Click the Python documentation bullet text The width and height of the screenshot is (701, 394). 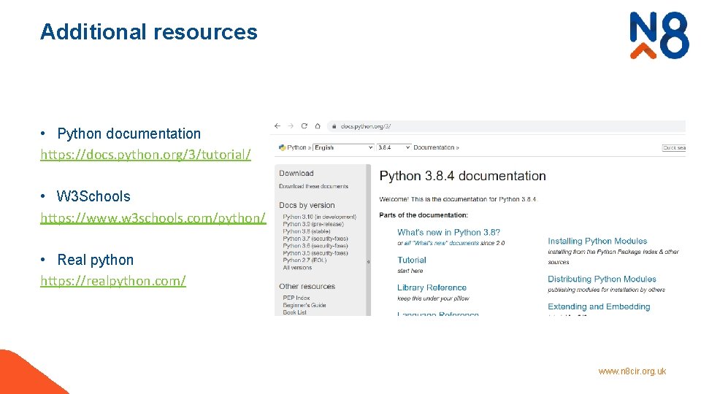pyautogui.click(x=129, y=134)
